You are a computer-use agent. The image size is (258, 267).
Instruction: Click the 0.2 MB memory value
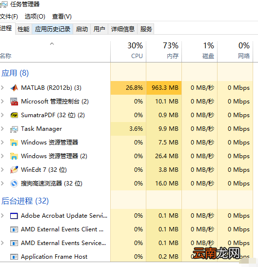tap(168, 257)
